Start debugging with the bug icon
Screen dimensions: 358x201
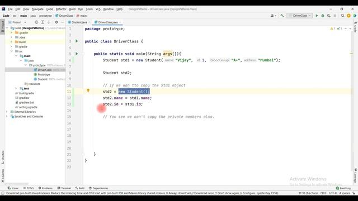tap(323, 16)
